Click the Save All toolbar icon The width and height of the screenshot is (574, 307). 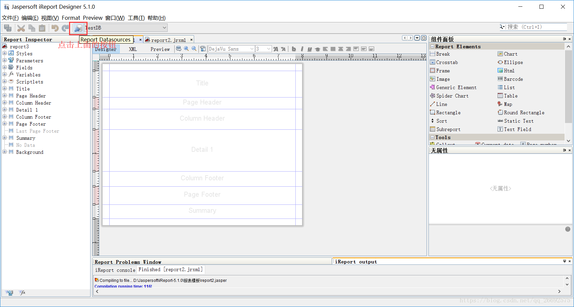(x=8, y=28)
